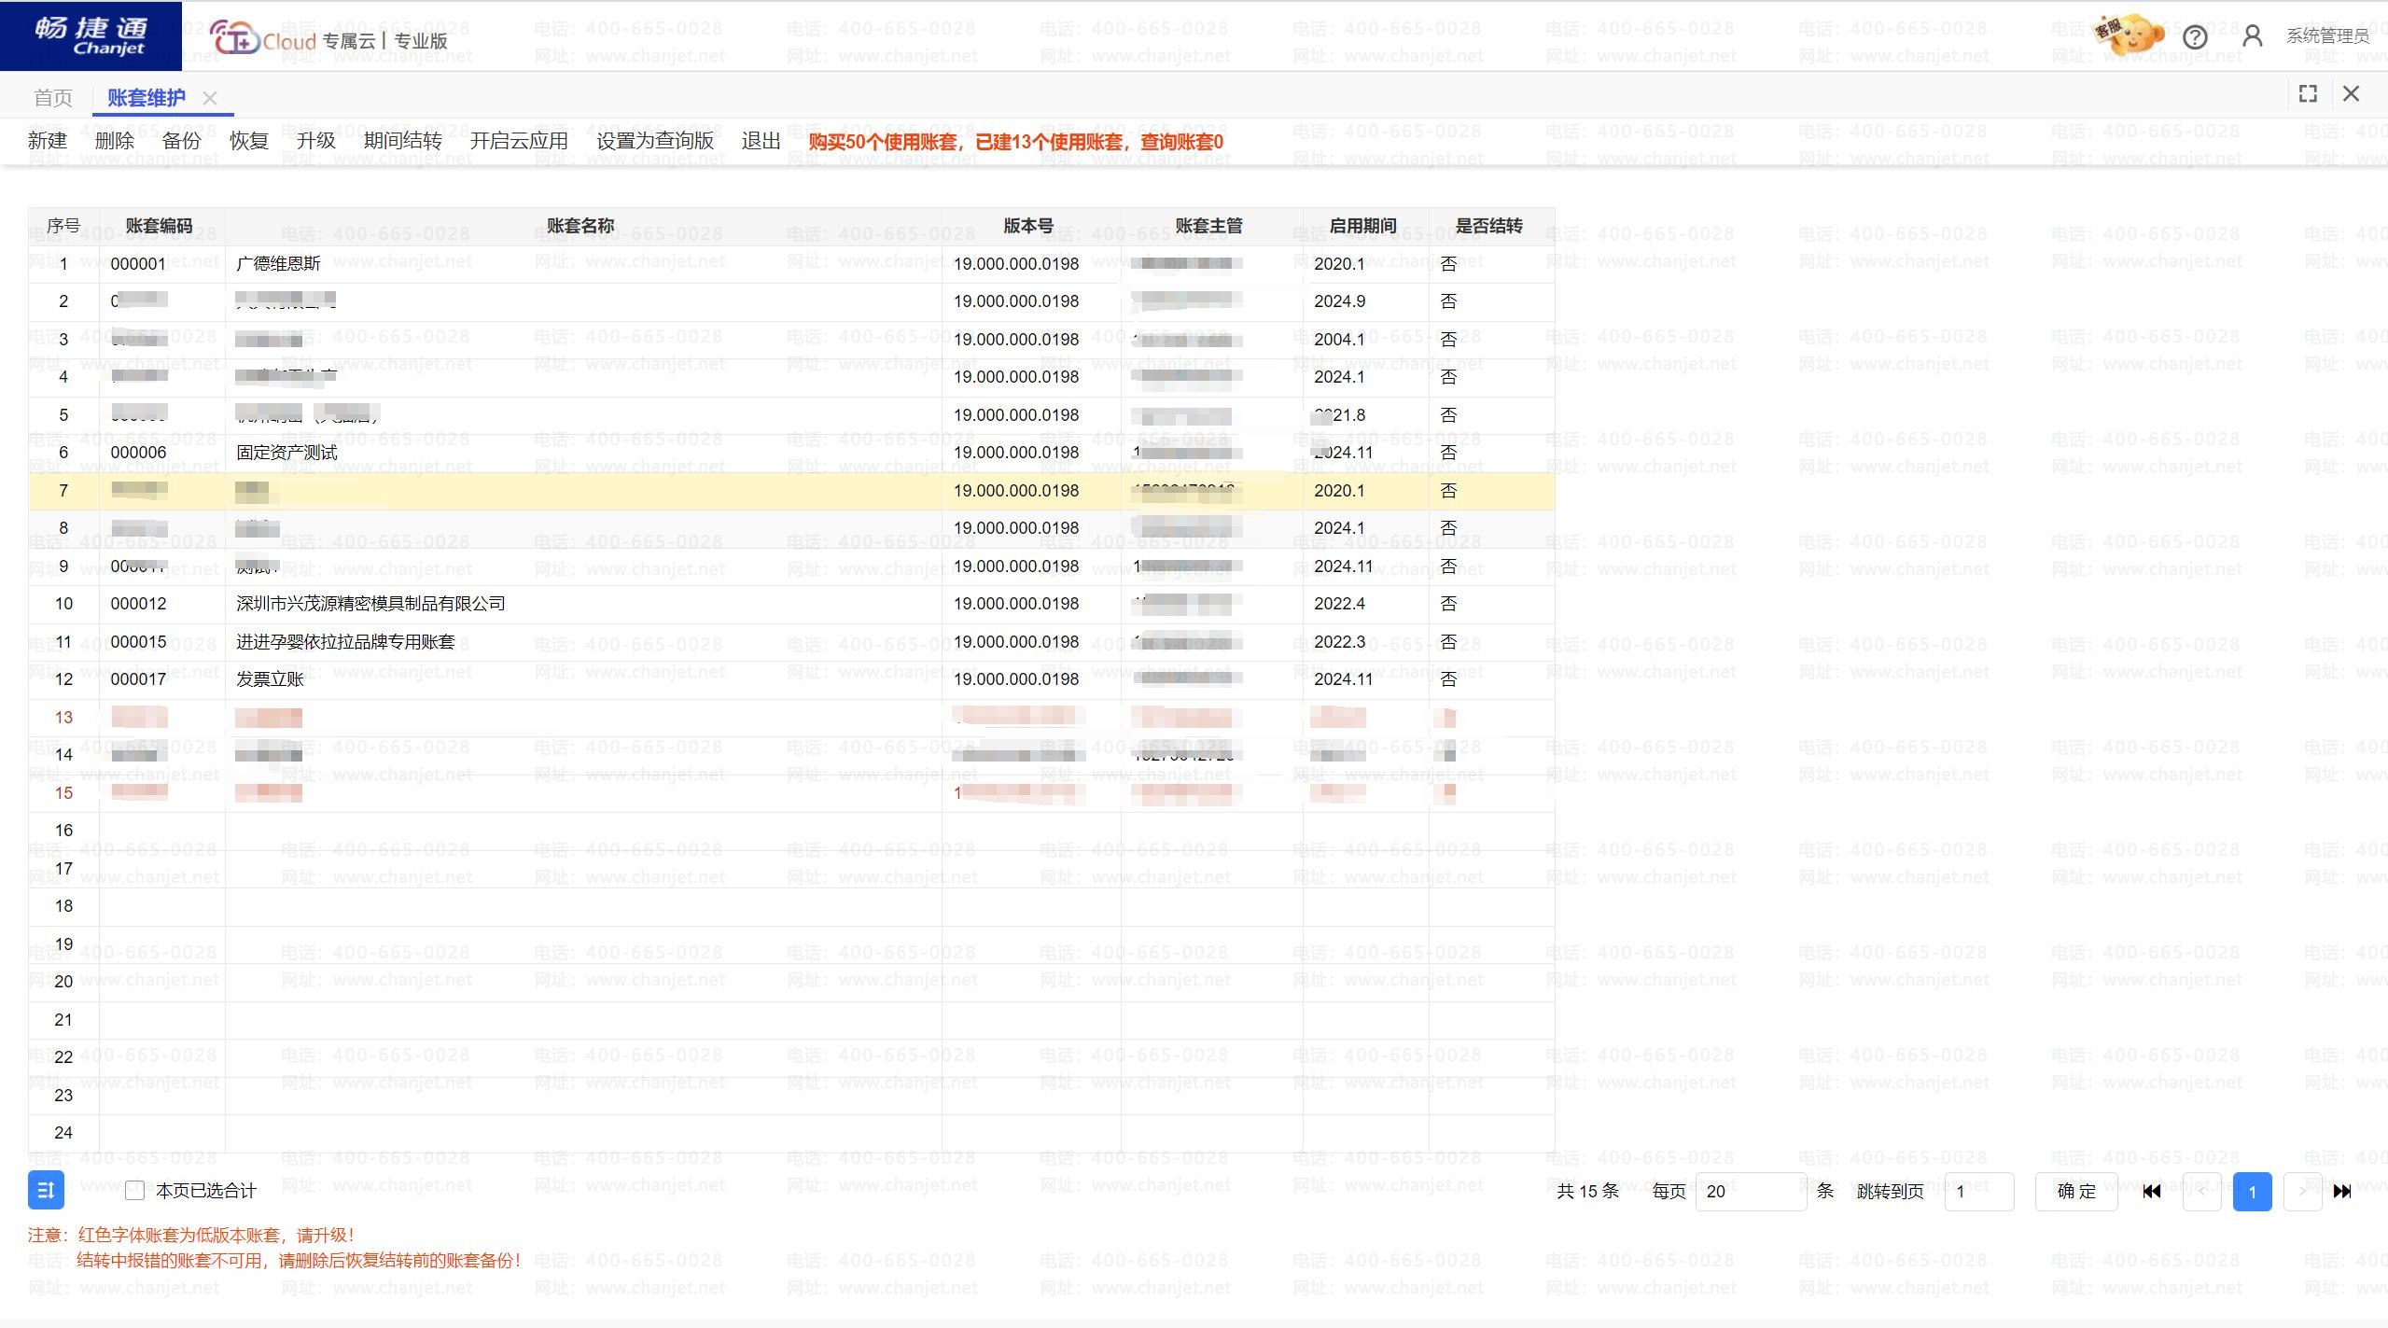Open the 客服 customer service mascot icon
This screenshot has height=1328, width=2388.
click(x=2130, y=35)
